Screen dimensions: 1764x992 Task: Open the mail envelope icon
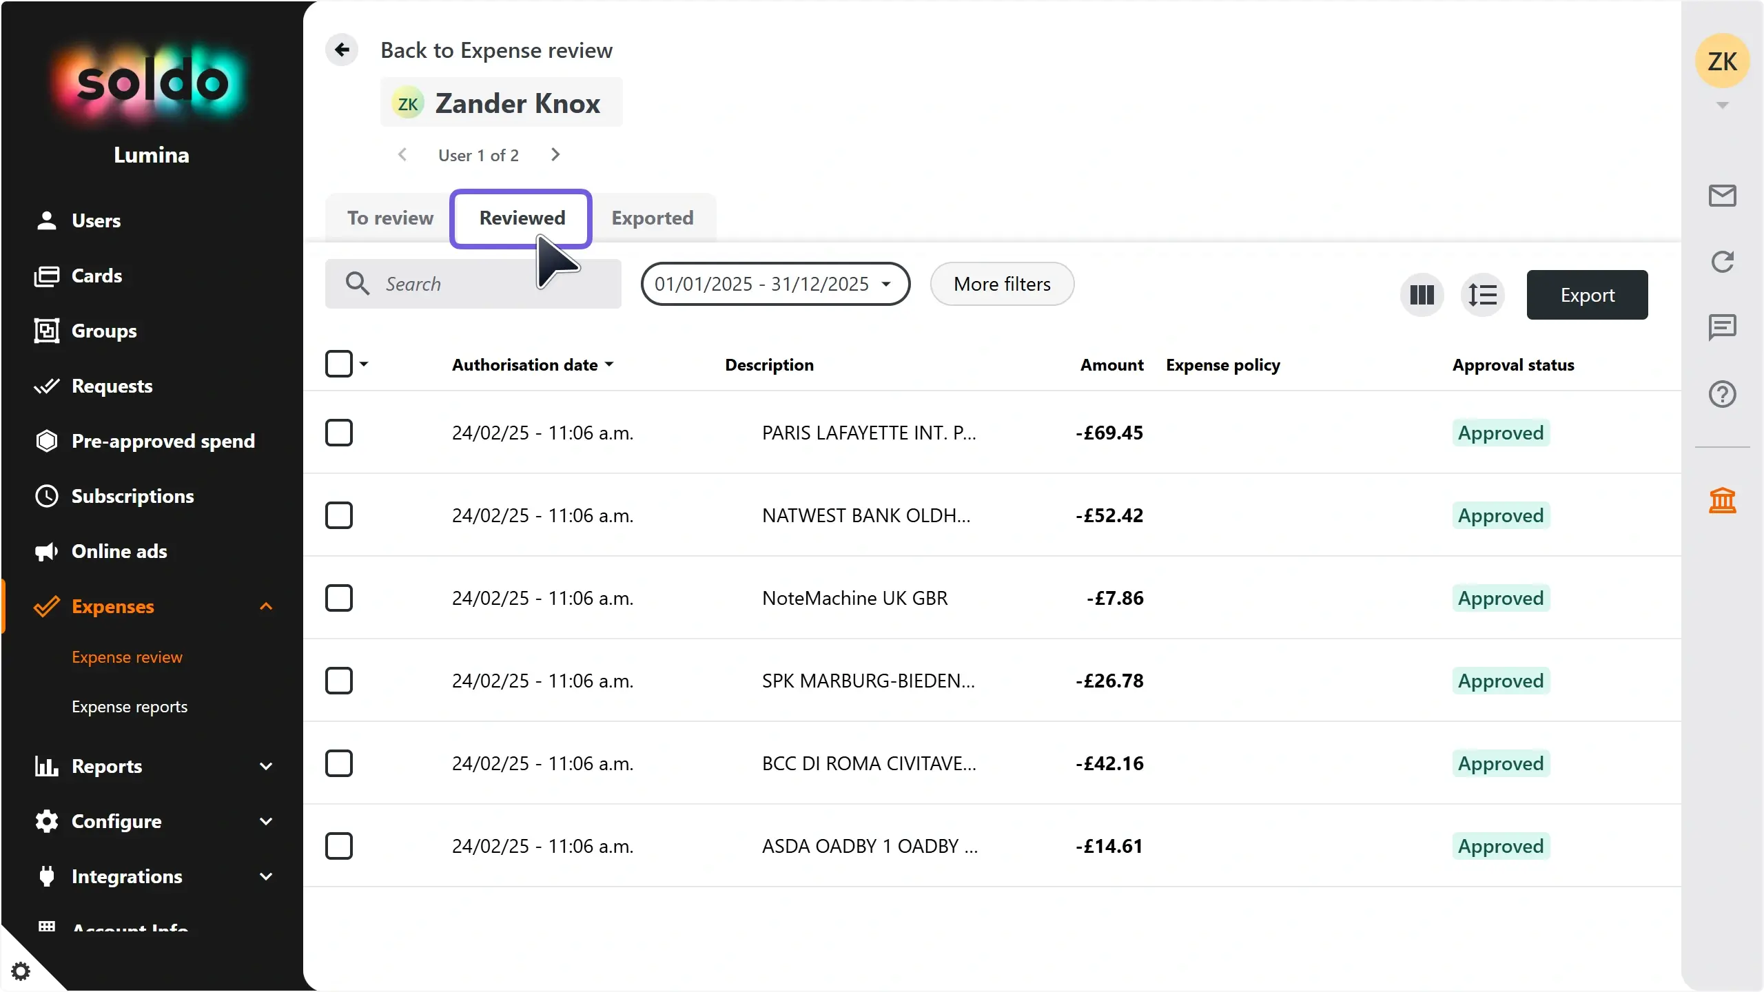click(x=1722, y=196)
